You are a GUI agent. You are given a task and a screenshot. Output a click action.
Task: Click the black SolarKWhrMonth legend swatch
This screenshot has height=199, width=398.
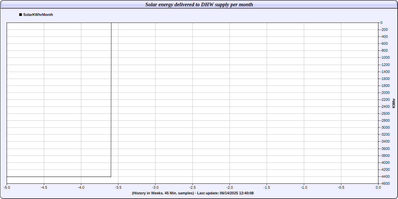click(21, 15)
